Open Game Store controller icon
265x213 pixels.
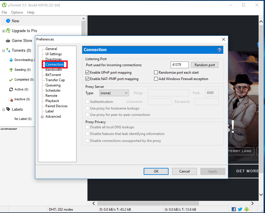[x=8, y=41]
